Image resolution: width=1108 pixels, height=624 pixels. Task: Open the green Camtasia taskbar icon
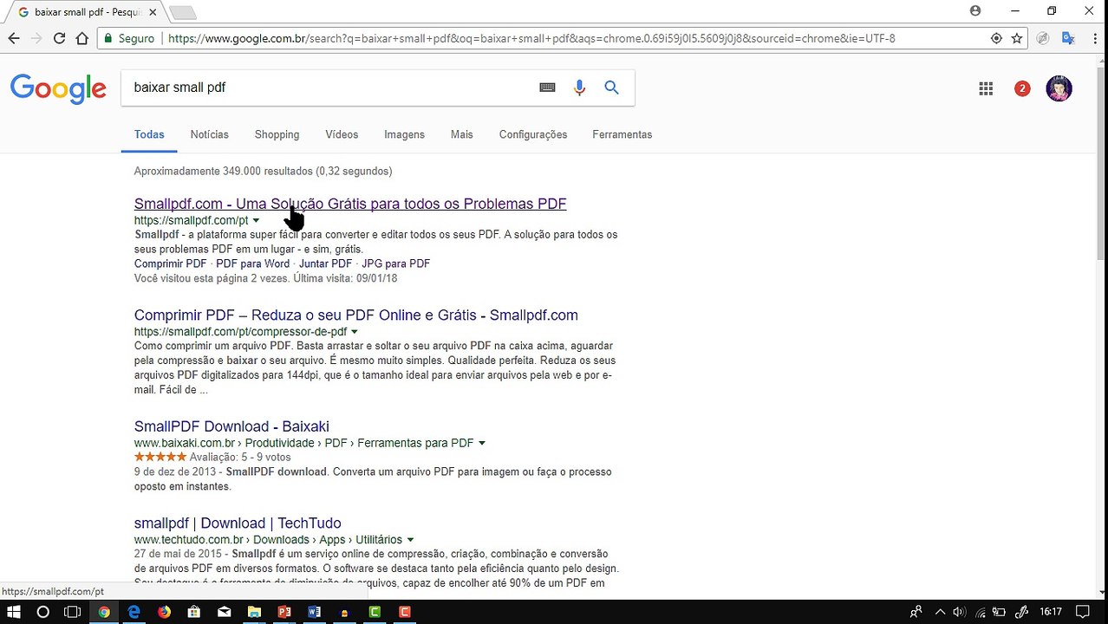(375, 612)
